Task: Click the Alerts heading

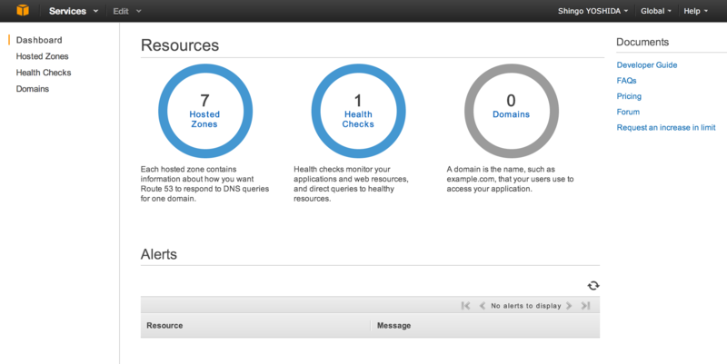Action: point(159,254)
